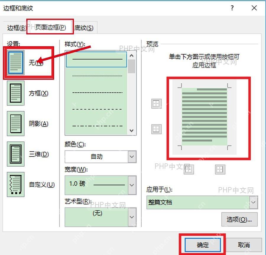The width and height of the screenshot is (266, 255).
Task: Click the page preview diagram
Action: click(205, 117)
